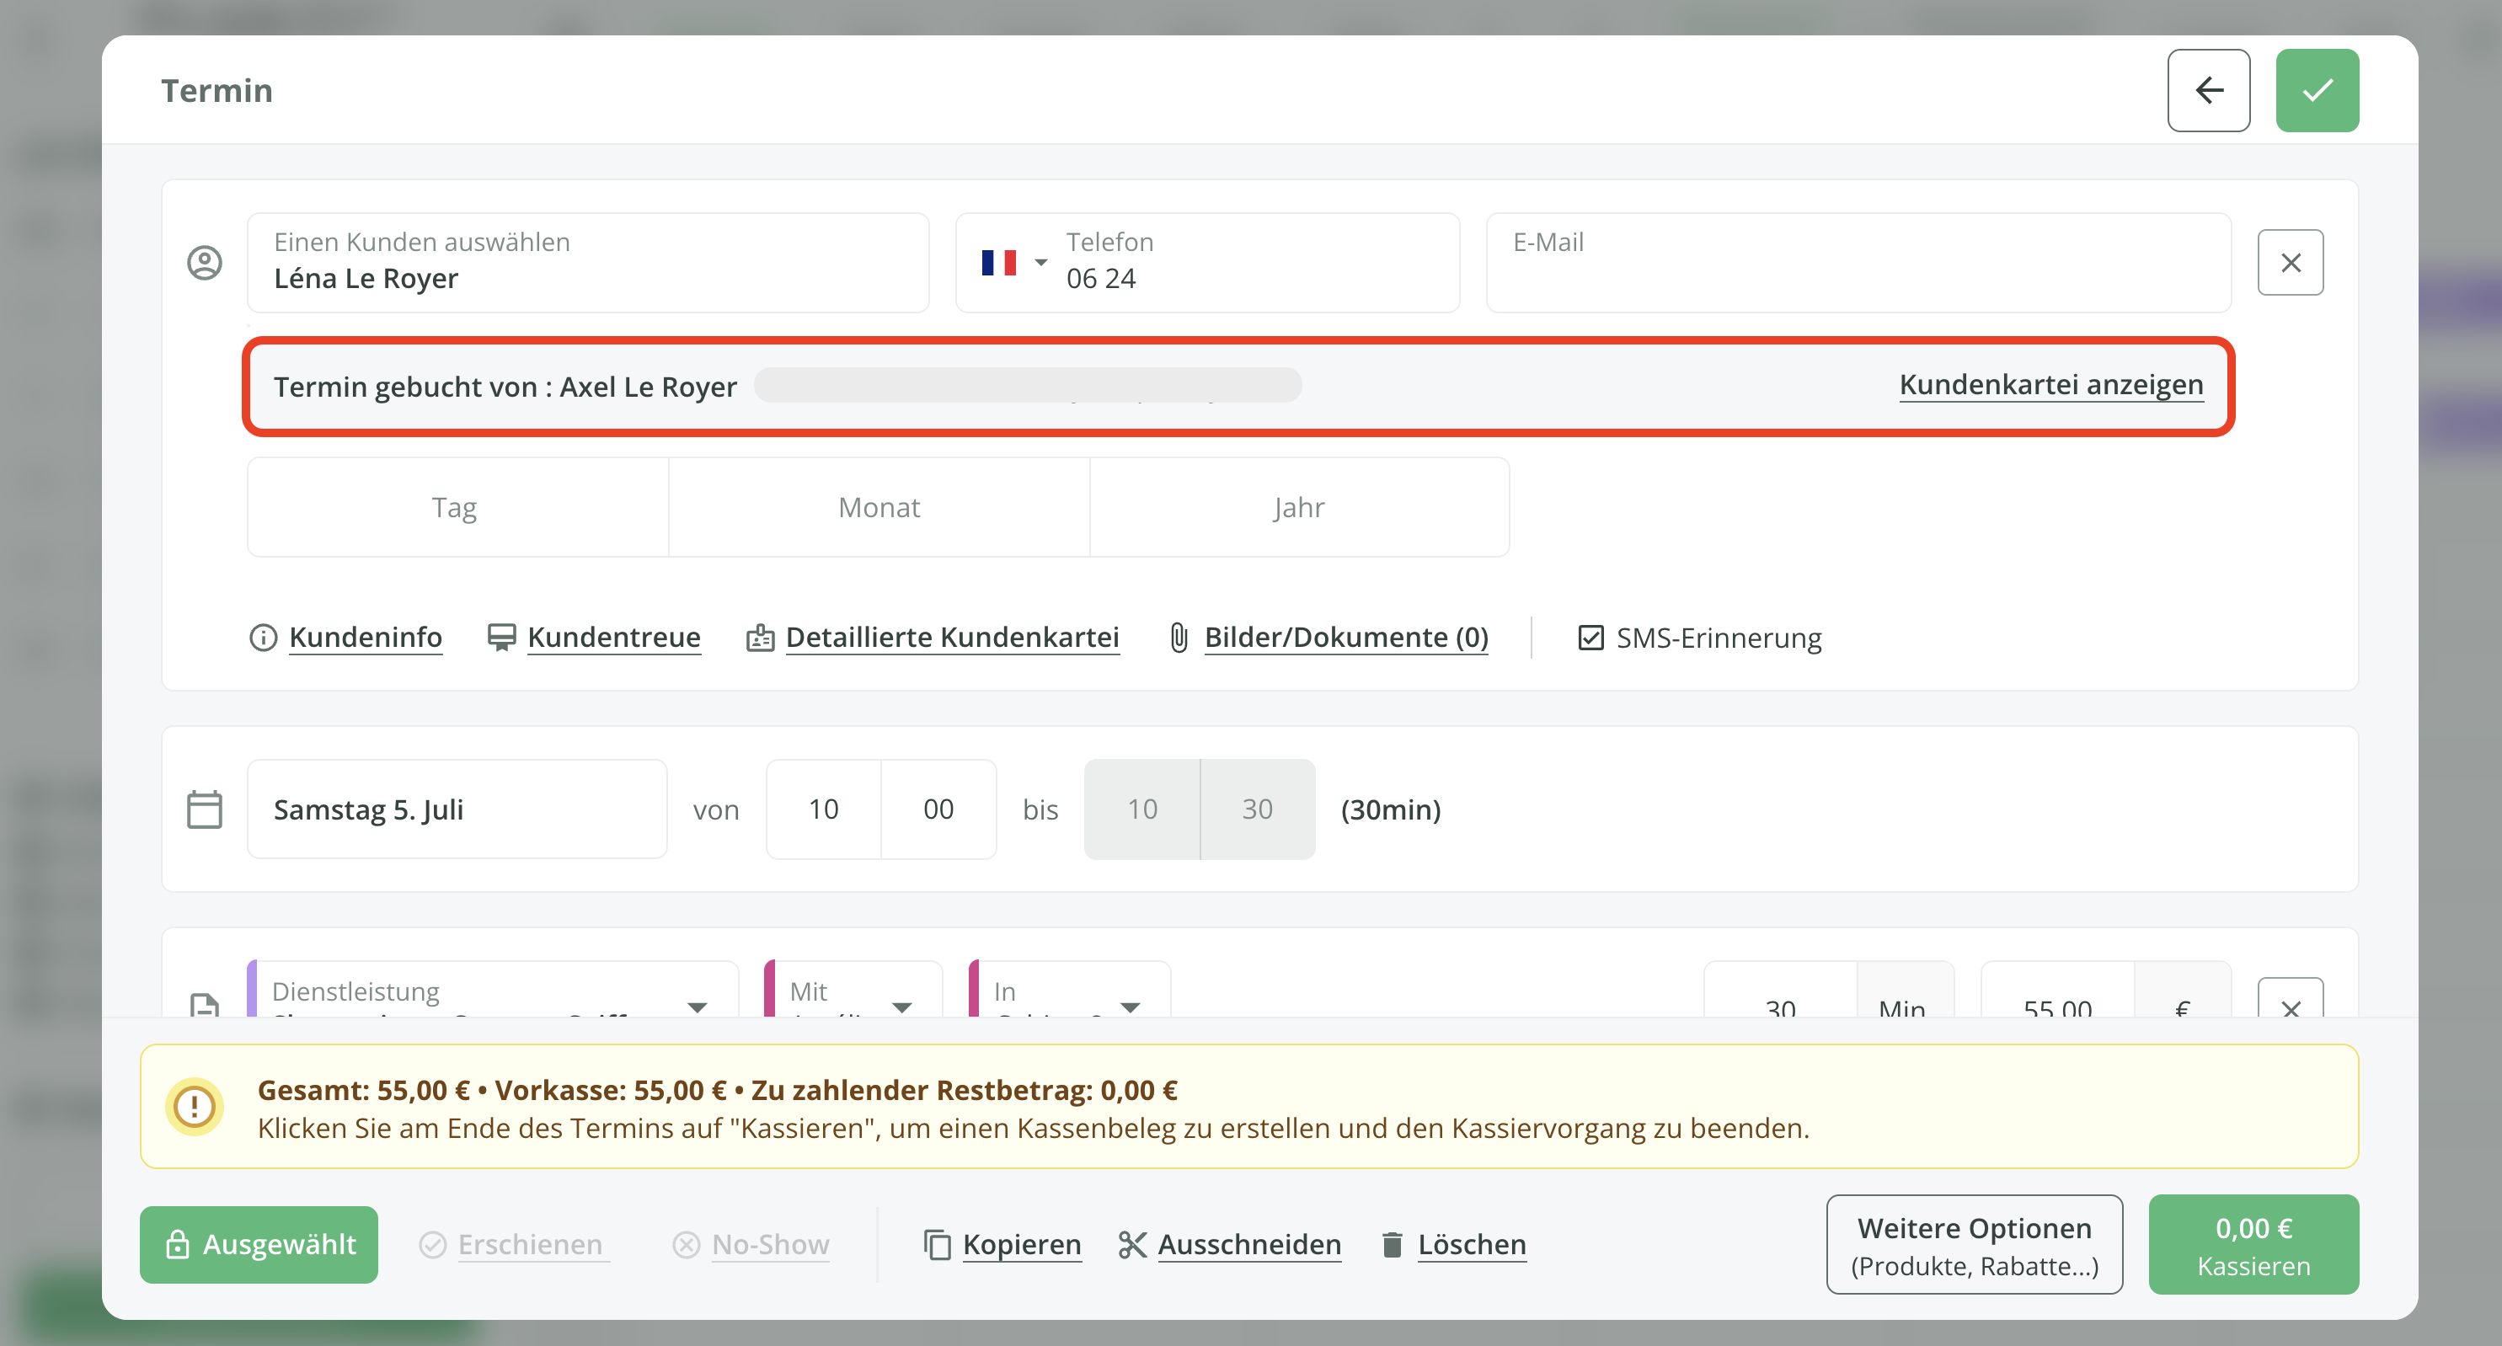Mark appointment as Erschienen
This screenshot has width=2502, height=1346.
coord(528,1244)
